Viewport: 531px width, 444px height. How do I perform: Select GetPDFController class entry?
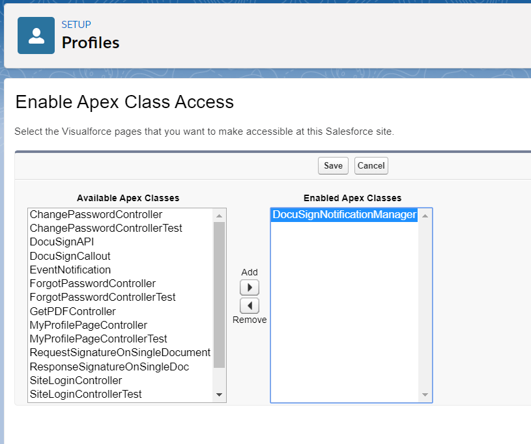[x=73, y=311]
